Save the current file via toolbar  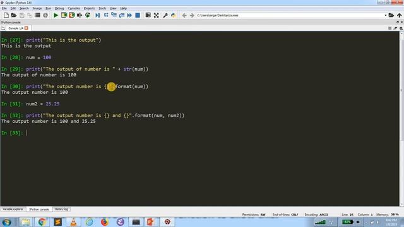(22, 15)
